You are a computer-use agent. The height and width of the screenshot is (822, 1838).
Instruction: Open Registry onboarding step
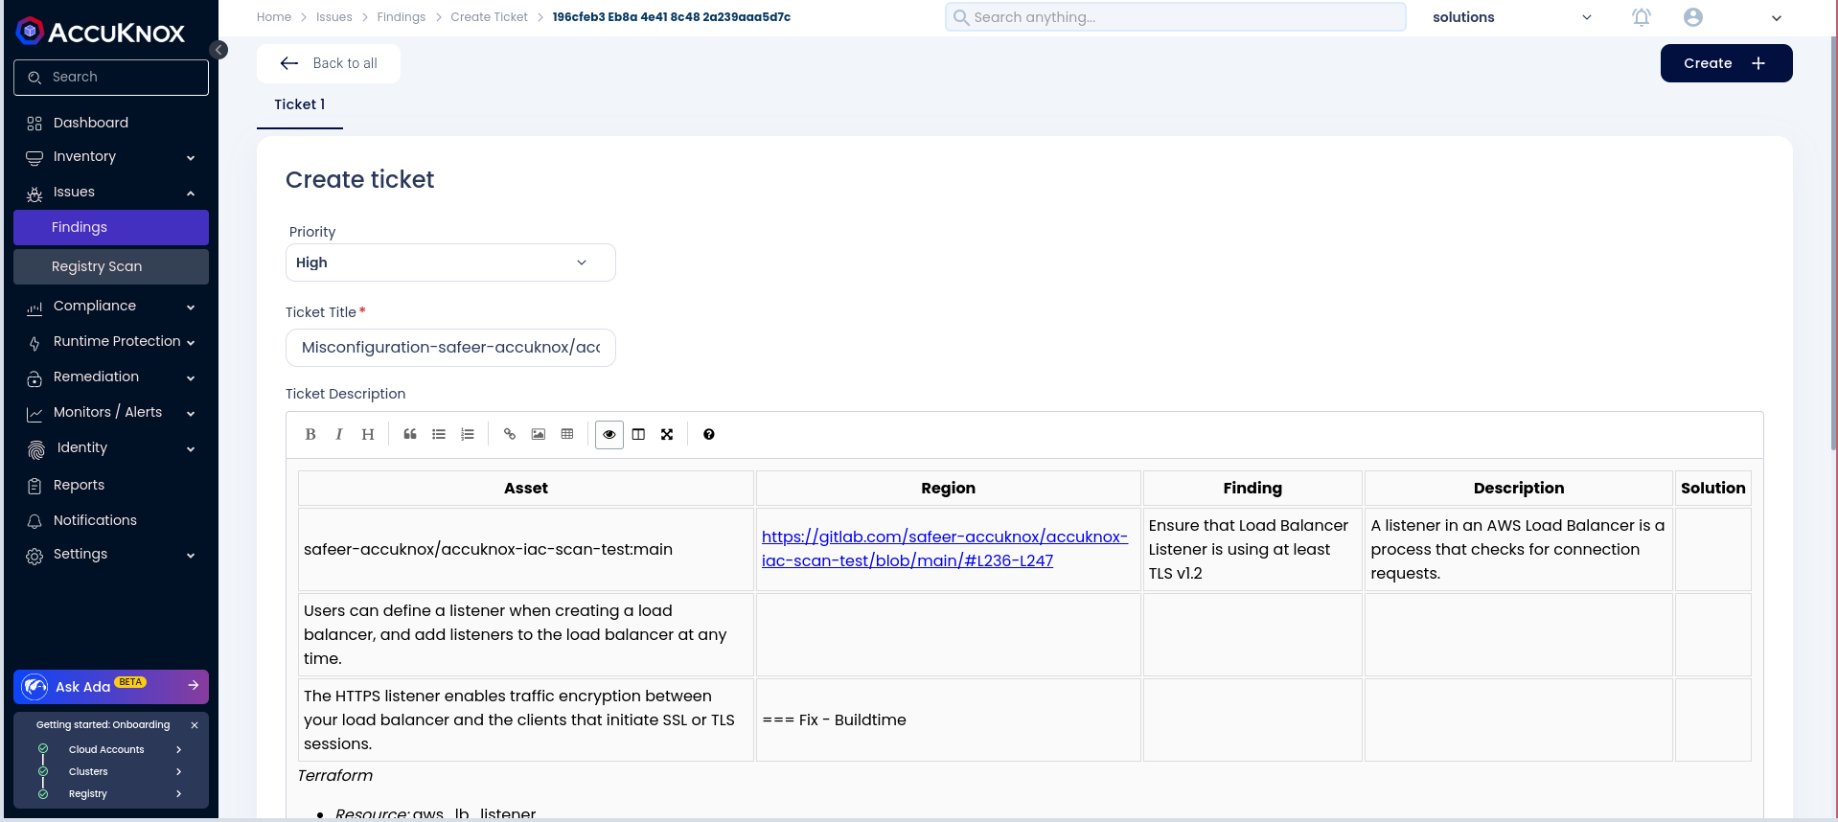coord(111,793)
